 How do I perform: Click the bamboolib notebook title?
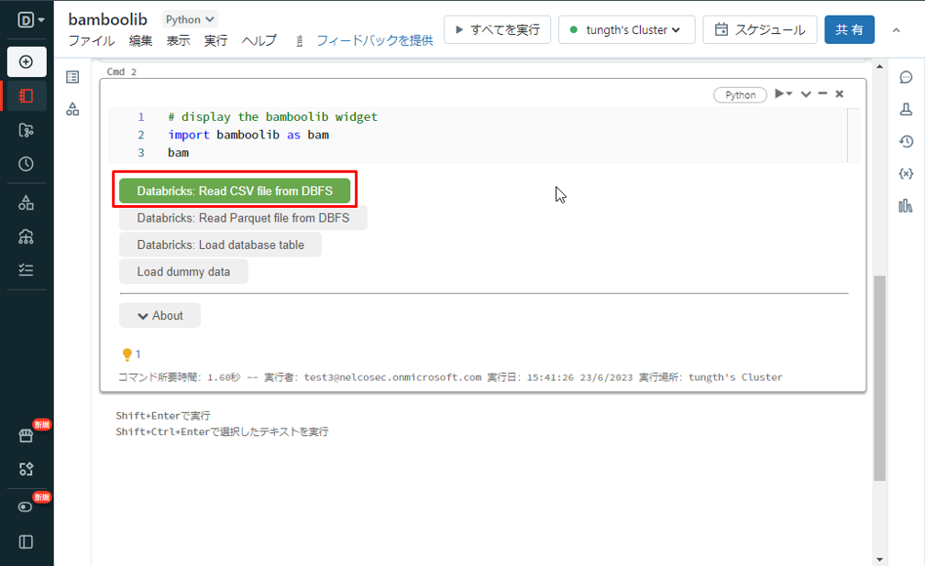(107, 19)
